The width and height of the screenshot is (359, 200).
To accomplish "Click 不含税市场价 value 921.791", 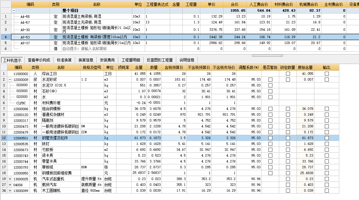I will click(x=229, y=114).
